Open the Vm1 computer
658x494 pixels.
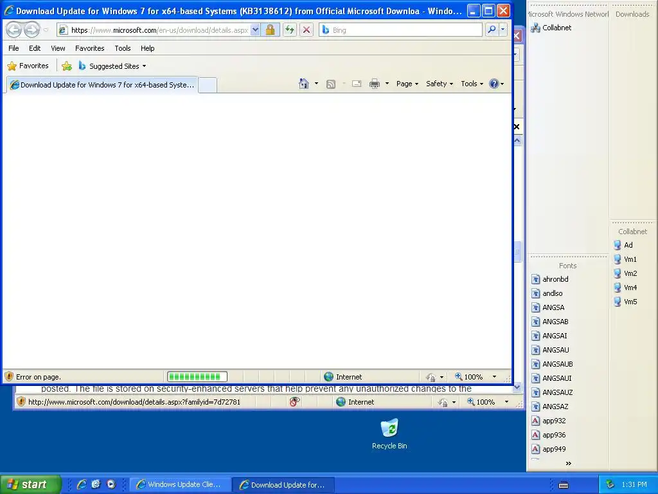click(x=625, y=260)
